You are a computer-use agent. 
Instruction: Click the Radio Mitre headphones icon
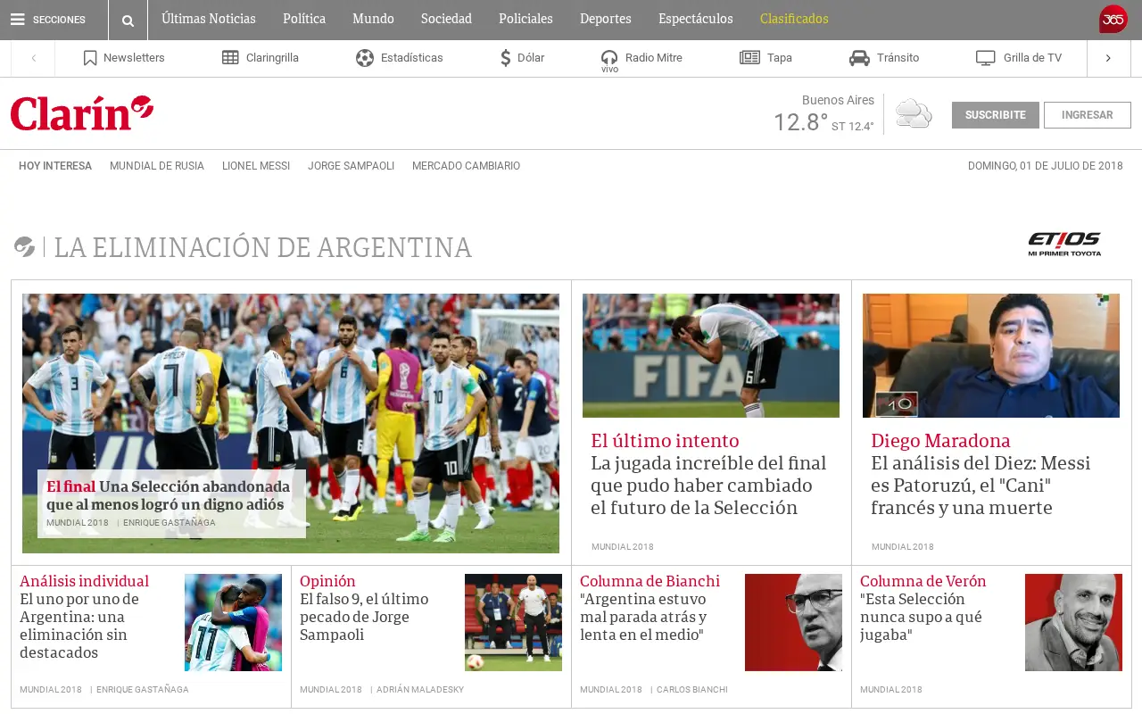pos(609,58)
